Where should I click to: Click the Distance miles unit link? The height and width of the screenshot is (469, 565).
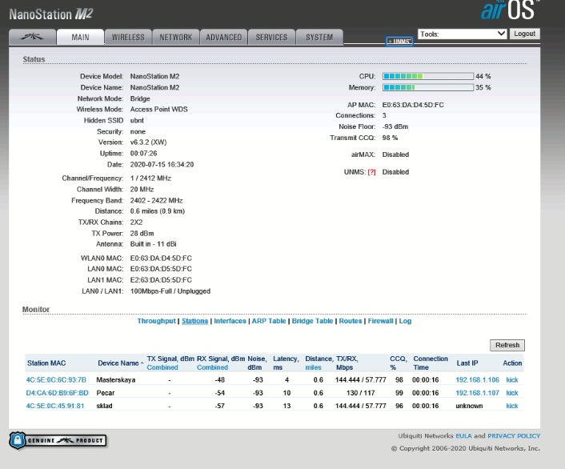click(x=313, y=367)
